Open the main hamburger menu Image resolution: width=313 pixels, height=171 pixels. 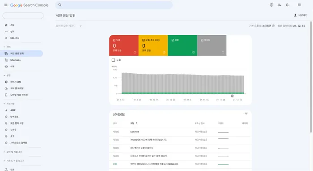point(6,5)
